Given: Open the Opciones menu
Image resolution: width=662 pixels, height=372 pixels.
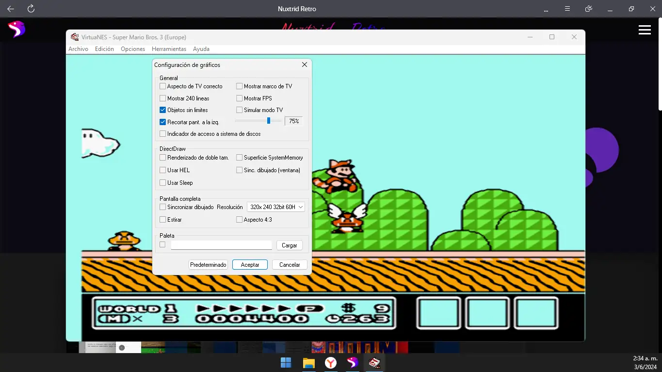Looking at the screenshot, I should 133,49.
